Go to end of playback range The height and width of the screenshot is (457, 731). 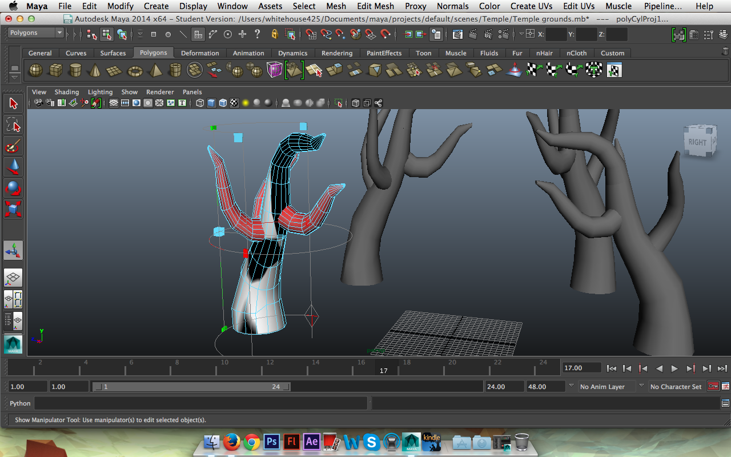(722, 368)
